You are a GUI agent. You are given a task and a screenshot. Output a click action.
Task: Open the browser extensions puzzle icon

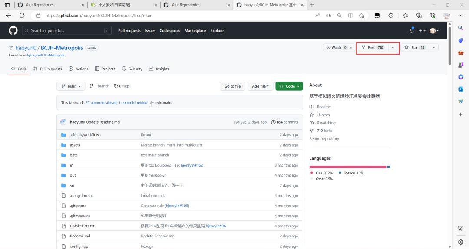[x=391, y=16]
